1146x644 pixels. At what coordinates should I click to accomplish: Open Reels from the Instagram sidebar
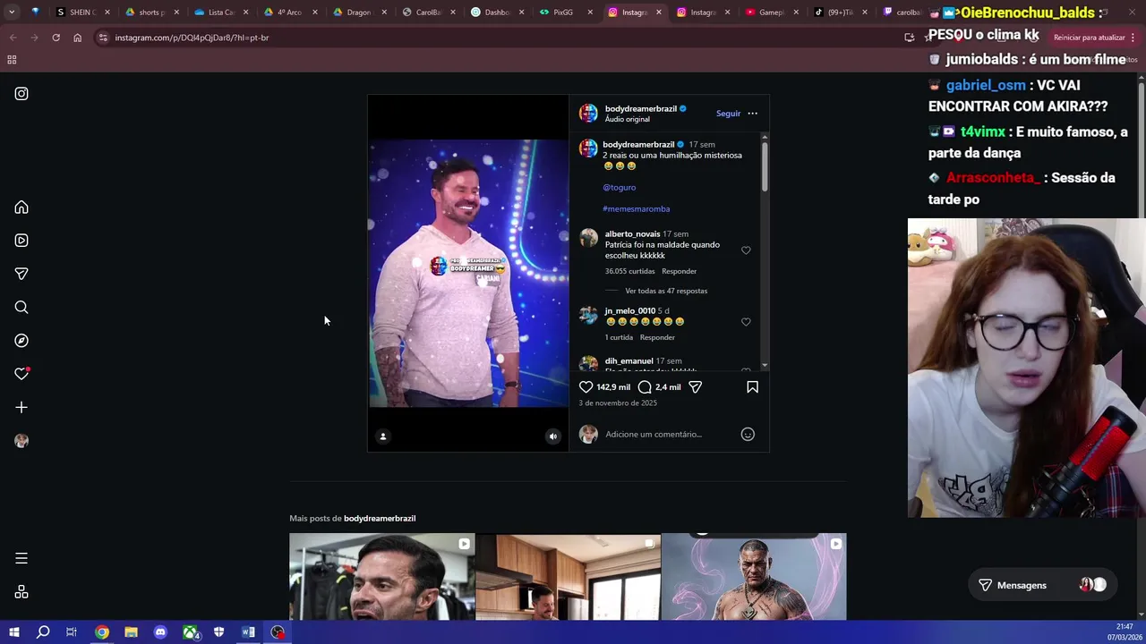point(21,241)
